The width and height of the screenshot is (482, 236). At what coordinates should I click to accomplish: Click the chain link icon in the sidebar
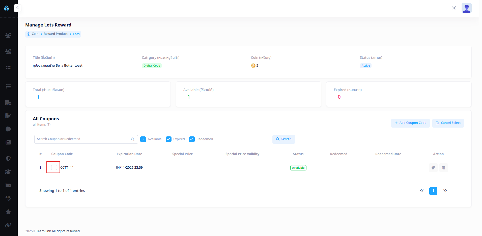8,225
